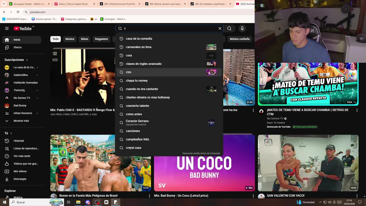Open Windows Start menu
Screen dimensions: 366x206
4,202
